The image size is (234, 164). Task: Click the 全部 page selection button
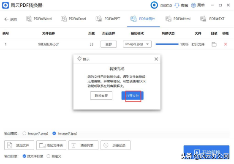[109, 44]
